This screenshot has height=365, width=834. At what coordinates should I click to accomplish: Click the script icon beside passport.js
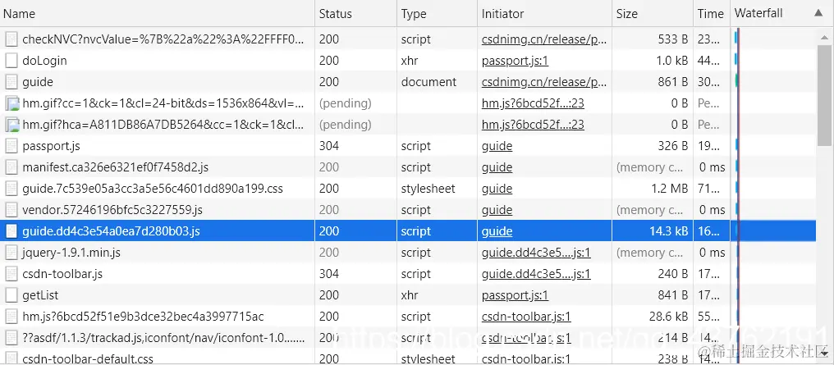pos(11,145)
